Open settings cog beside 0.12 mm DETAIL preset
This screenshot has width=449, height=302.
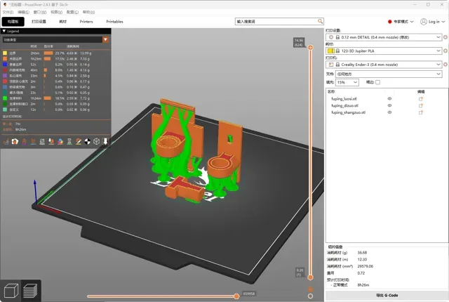point(445,37)
